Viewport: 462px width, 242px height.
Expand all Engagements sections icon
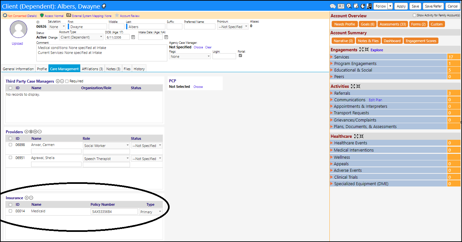click(361, 50)
